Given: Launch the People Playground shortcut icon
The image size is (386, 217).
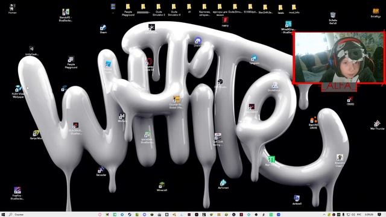Looking at the screenshot, I should tap(71, 62).
